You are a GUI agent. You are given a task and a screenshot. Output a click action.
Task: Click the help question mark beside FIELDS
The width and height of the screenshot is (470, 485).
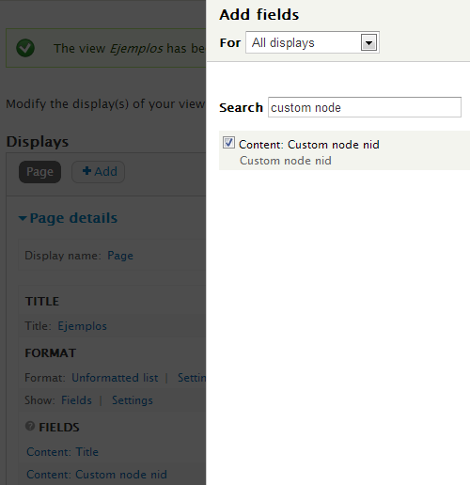coord(30,426)
